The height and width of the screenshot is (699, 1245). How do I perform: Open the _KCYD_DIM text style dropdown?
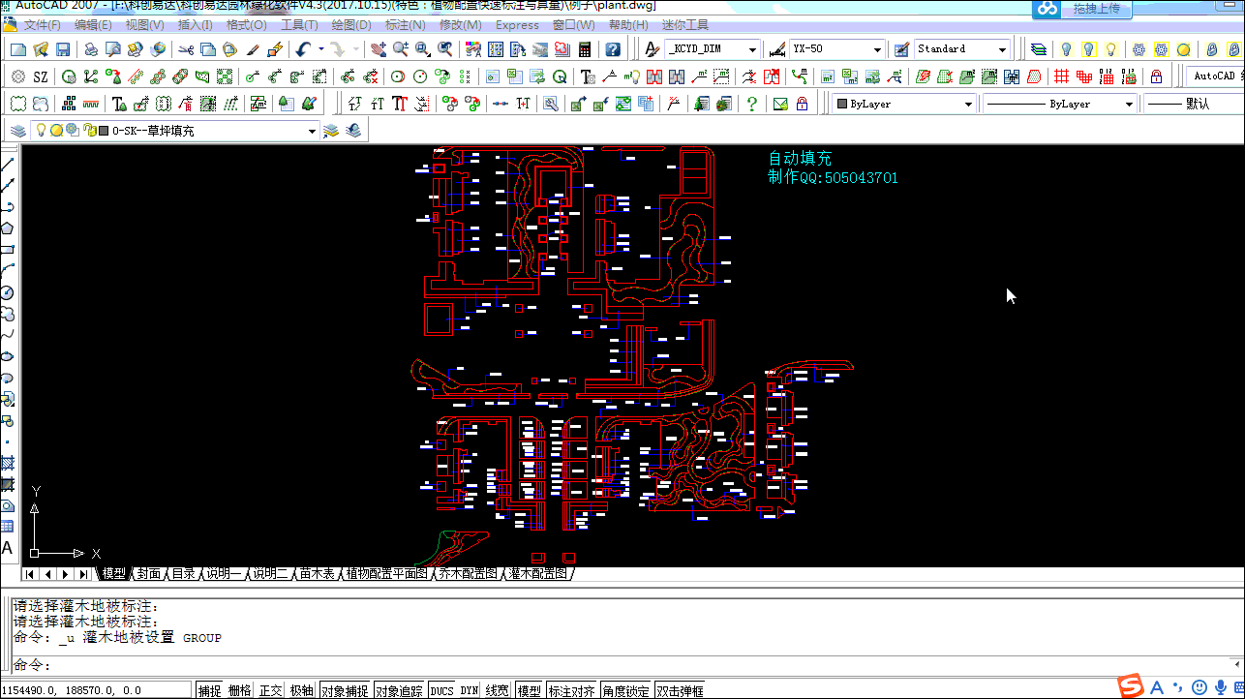point(714,49)
